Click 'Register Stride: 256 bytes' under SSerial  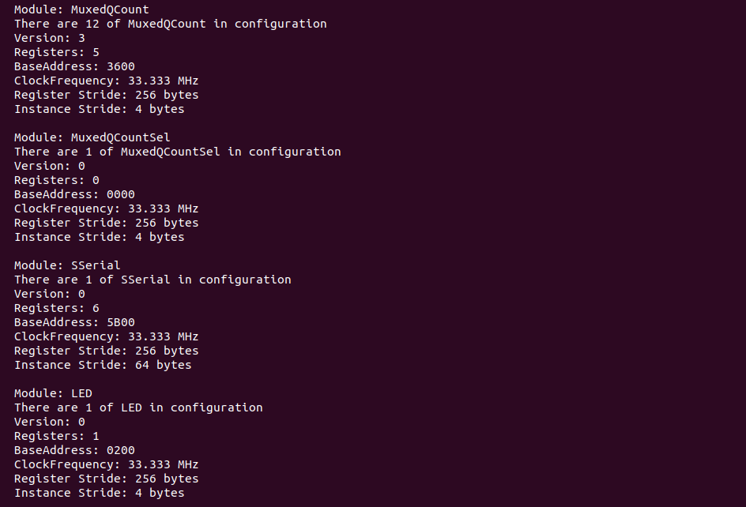(x=106, y=351)
